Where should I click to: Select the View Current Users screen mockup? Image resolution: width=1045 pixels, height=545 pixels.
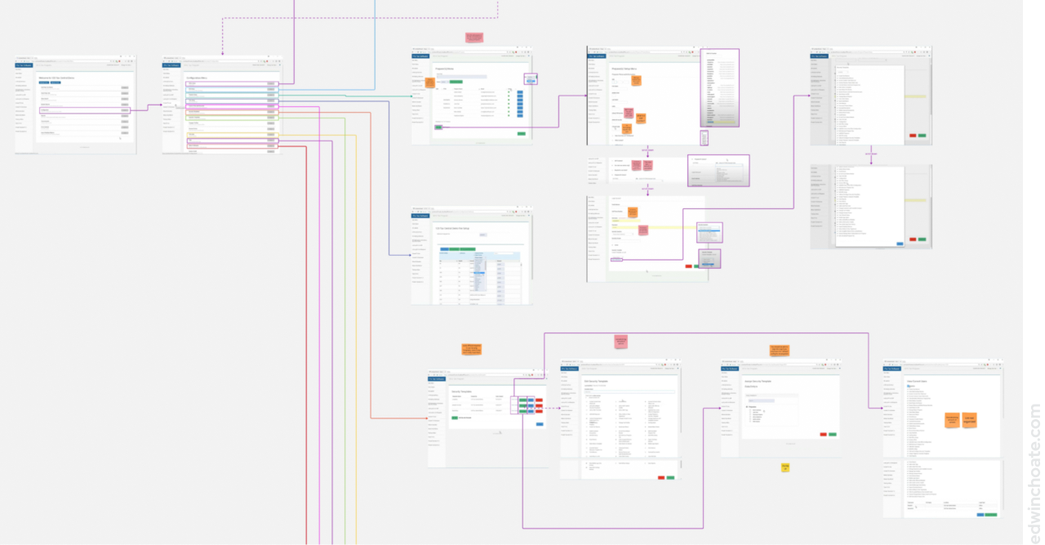[x=943, y=438]
